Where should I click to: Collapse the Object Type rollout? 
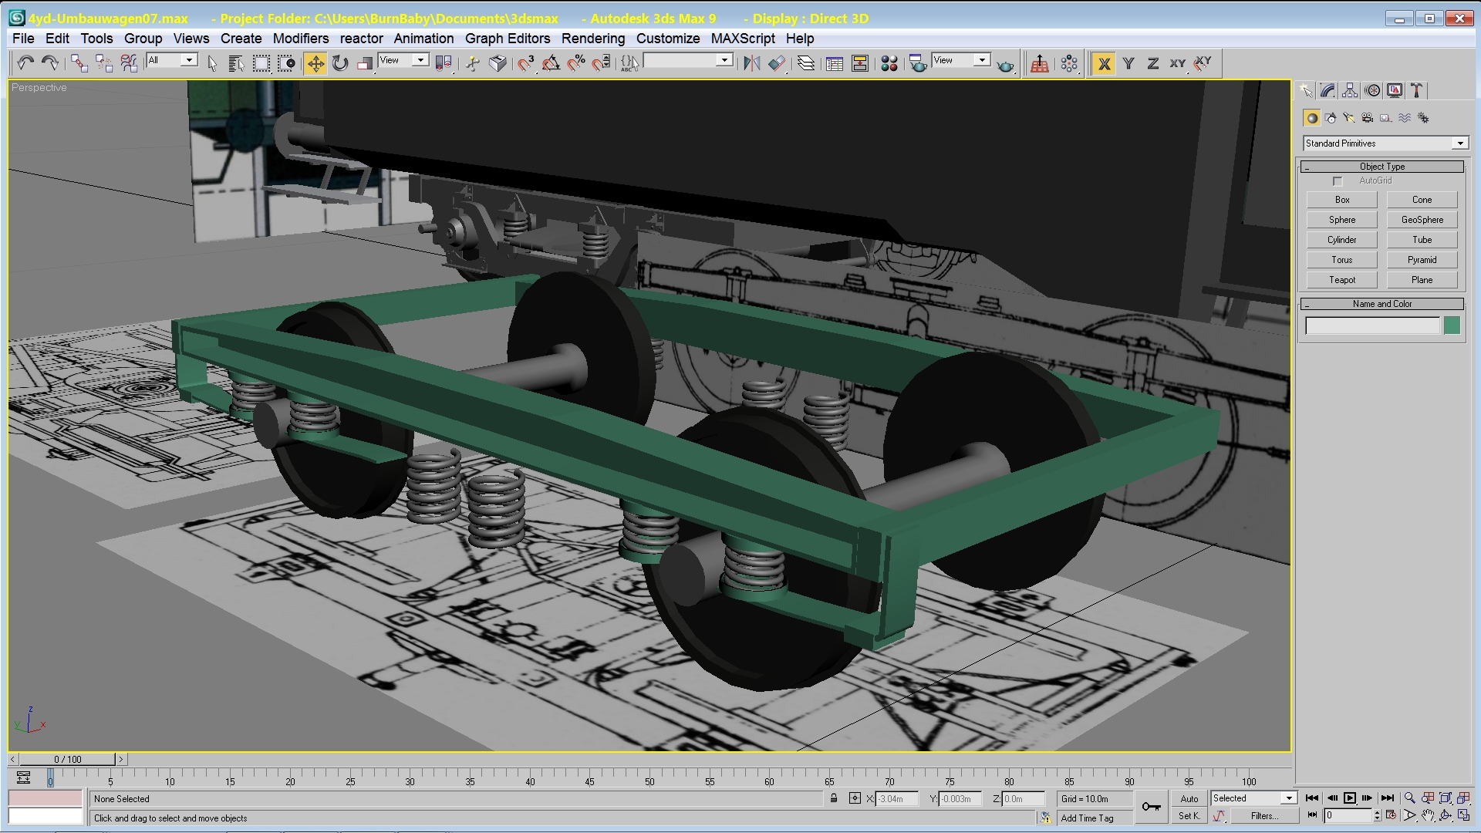pyautogui.click(x=1381, y=167)
